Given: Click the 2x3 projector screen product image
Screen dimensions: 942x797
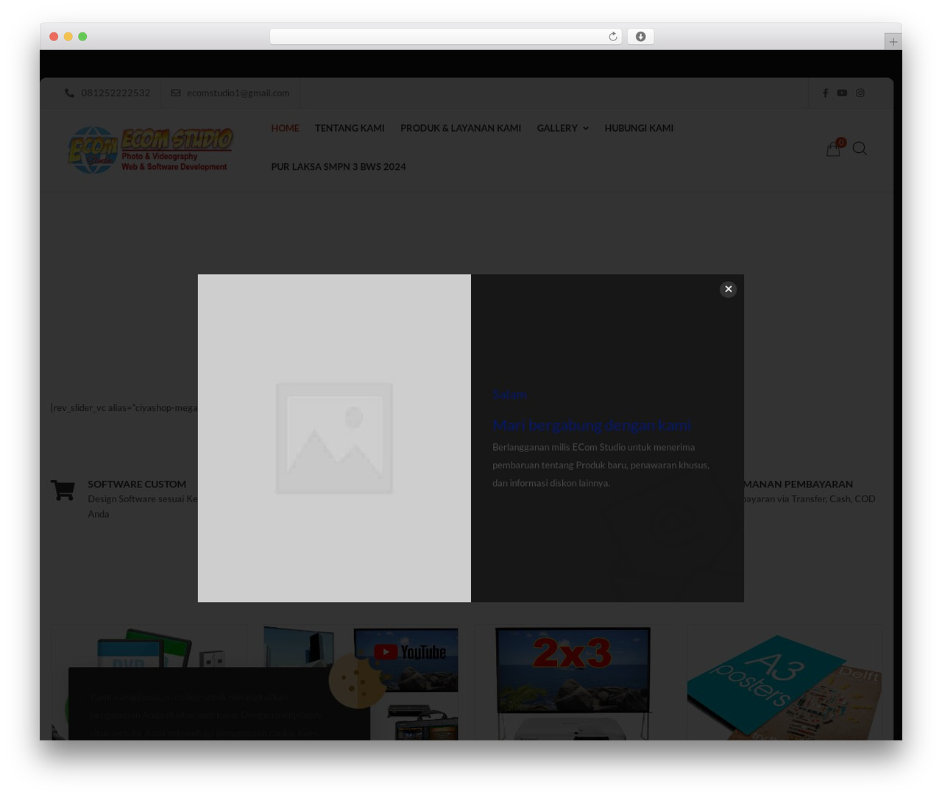Looking at the screenshot, I should pyautogui.click(x=573, y=682).
